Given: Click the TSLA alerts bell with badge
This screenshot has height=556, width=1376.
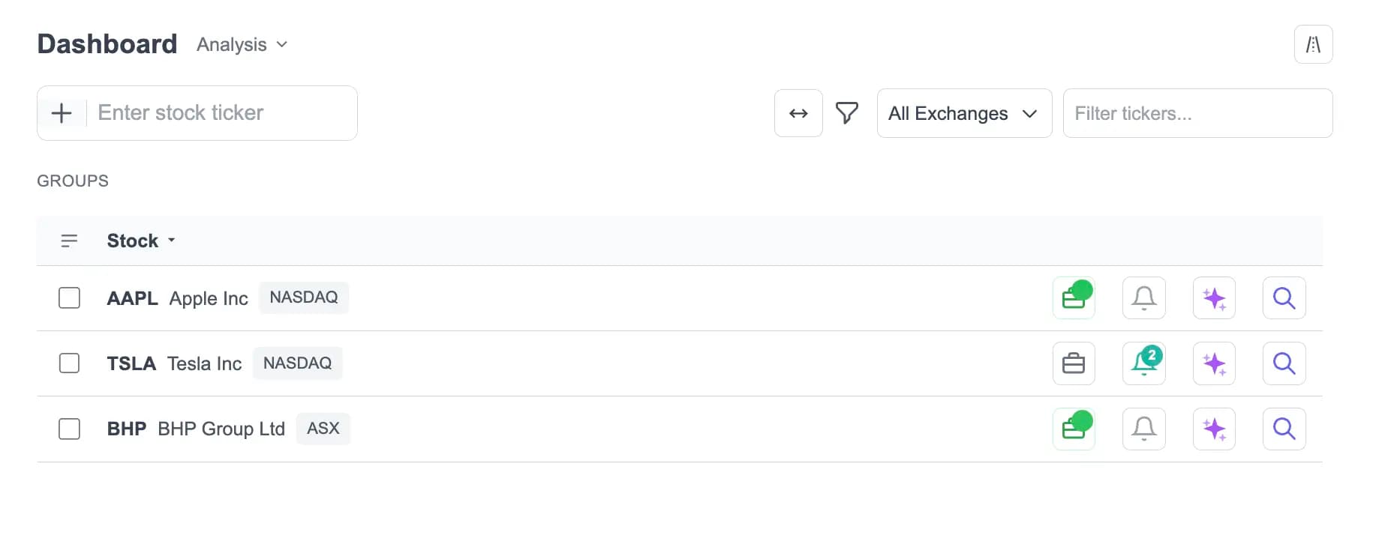Looking at the screenshot, I should (1143, 363).
